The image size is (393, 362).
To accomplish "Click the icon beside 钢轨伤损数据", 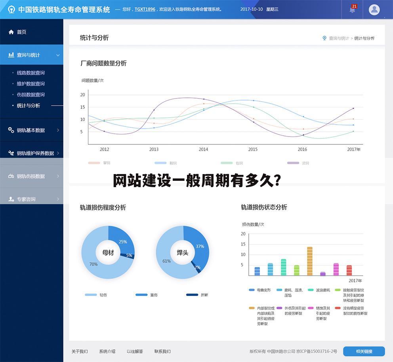I will pos(11,176).
